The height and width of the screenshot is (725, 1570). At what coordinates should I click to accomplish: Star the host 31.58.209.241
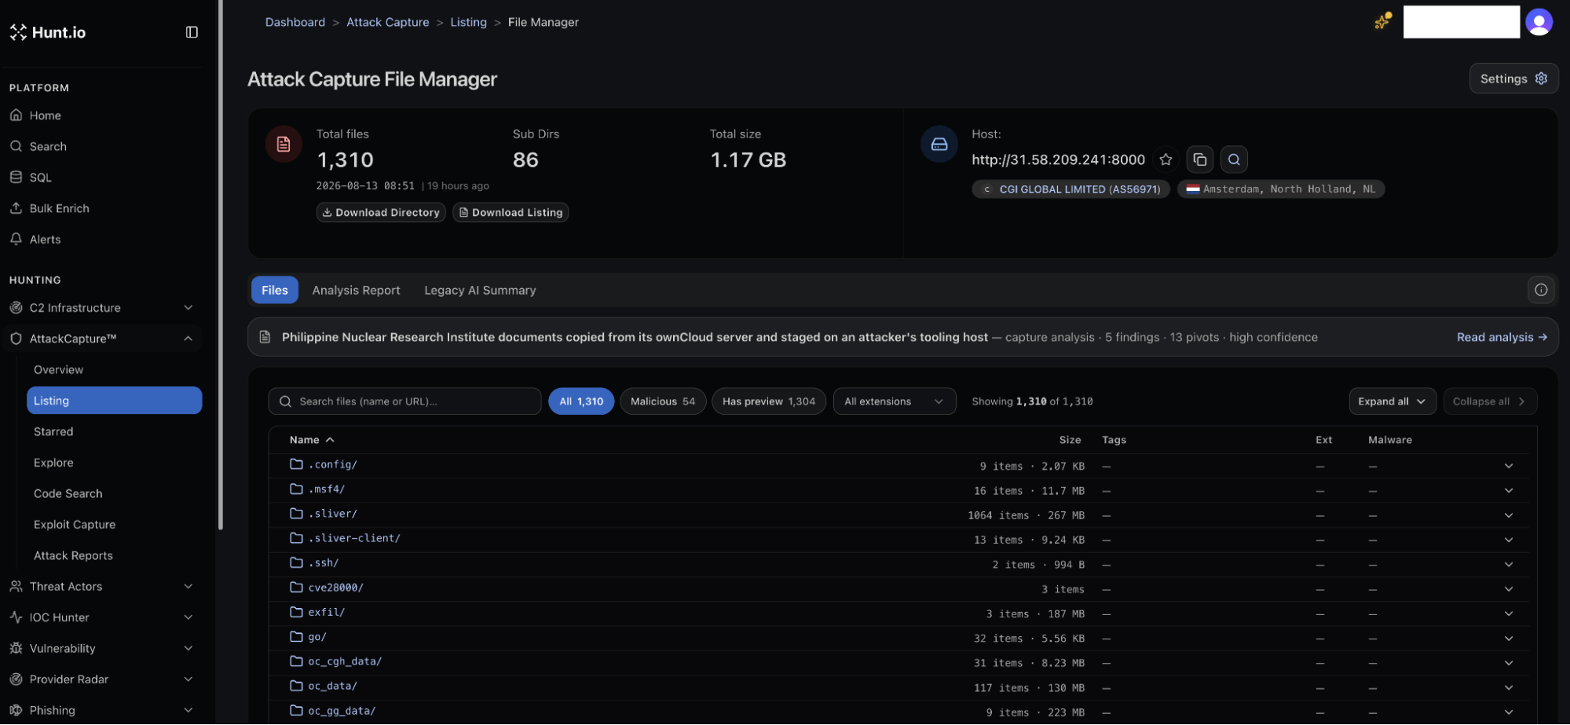click(1166, 159)
